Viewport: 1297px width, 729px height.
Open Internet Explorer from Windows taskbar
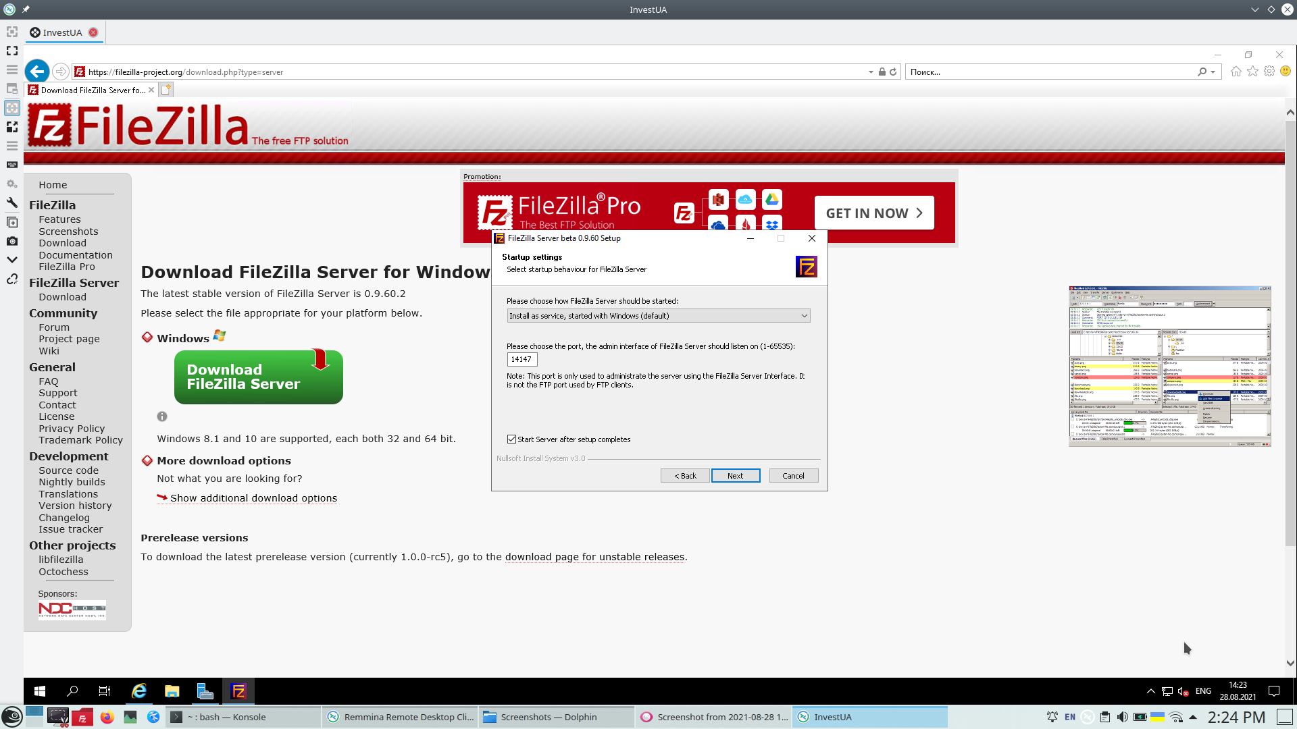[x=139, y=691]
